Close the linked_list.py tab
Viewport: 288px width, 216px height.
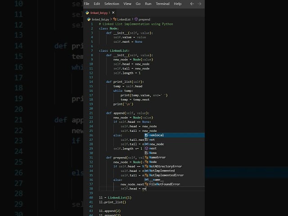coord(113,13)
